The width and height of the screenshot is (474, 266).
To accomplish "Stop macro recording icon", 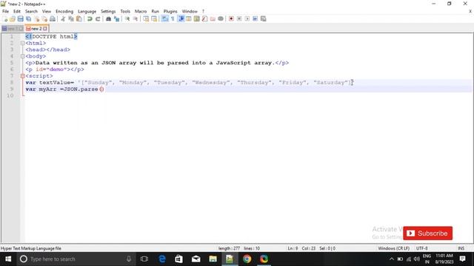I will [239, 18].
